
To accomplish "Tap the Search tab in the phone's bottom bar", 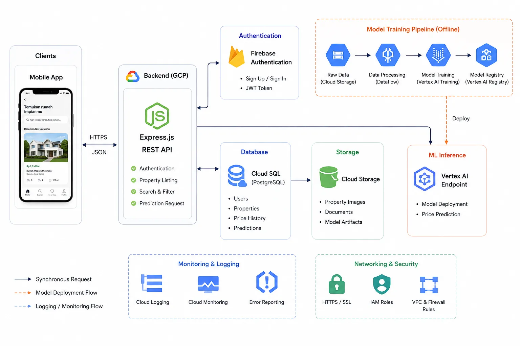I will tap(40, 192).
